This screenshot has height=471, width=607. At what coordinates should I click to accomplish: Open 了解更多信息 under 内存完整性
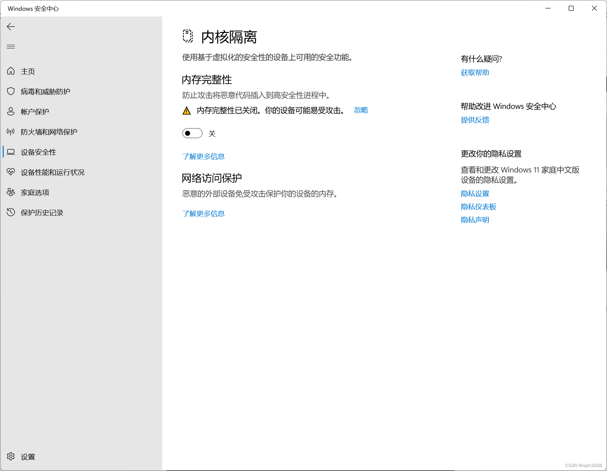point(203,156)
